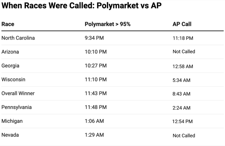Click the 'When Races Were Called' table title
Screen dimensions: 225x146
[82, 5]
